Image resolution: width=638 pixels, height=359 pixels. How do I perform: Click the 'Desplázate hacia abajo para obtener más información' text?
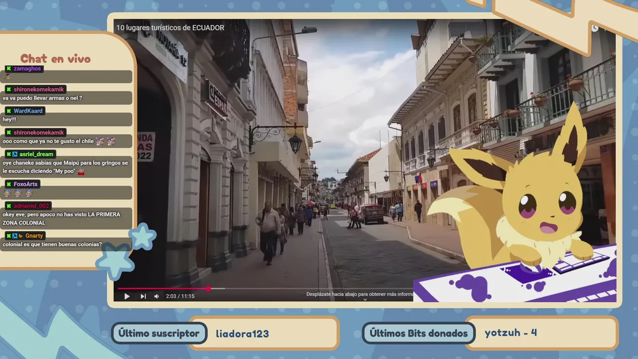[360, 294]
